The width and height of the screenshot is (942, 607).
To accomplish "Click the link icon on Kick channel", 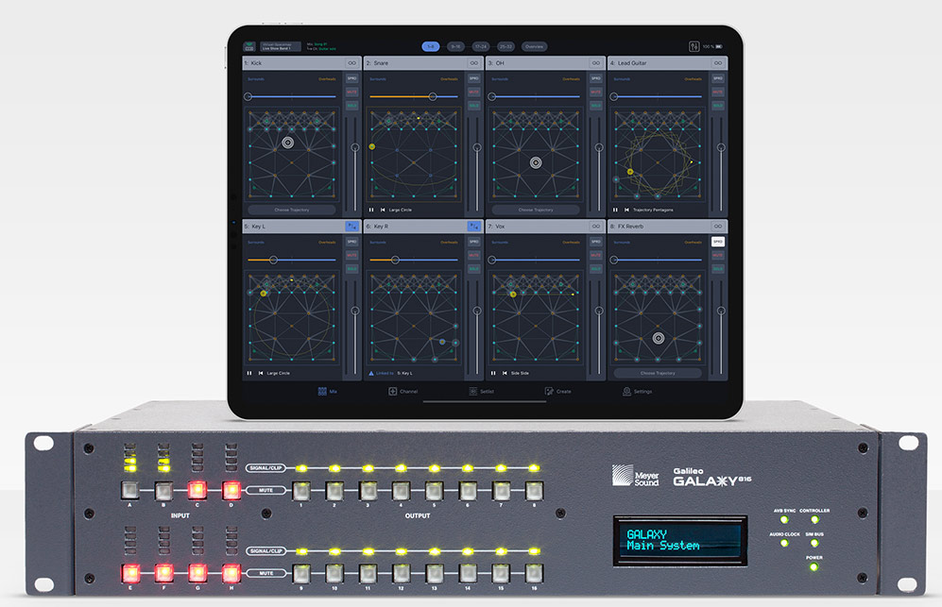I will [352, 63].
